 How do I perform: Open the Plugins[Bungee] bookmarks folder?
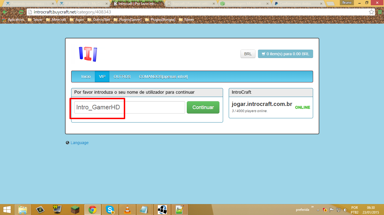160,20
